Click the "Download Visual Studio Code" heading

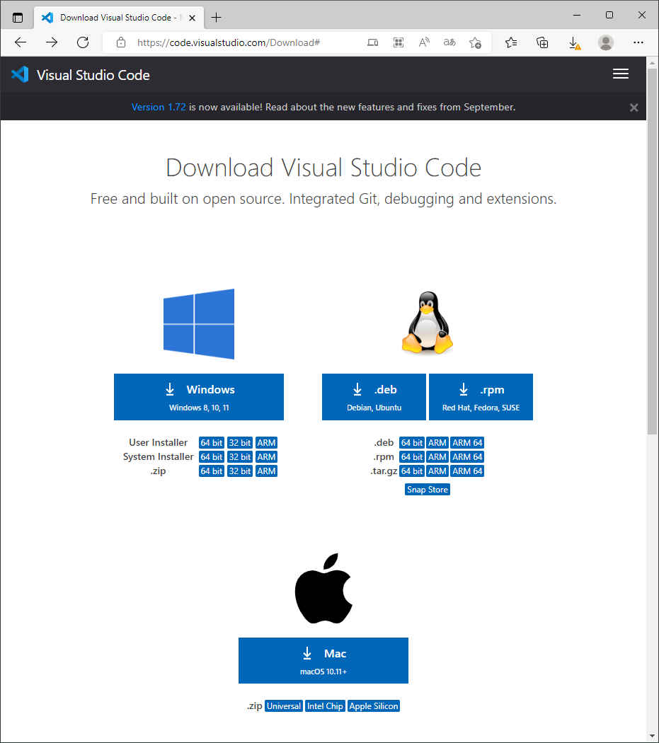tap(323, 168)
